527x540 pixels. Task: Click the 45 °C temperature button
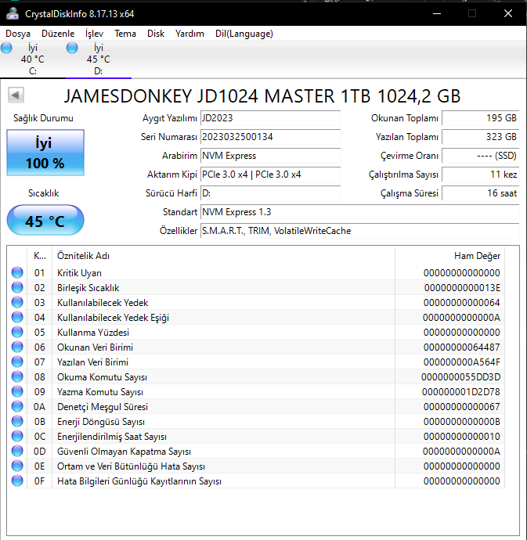[x=45, y=221]
